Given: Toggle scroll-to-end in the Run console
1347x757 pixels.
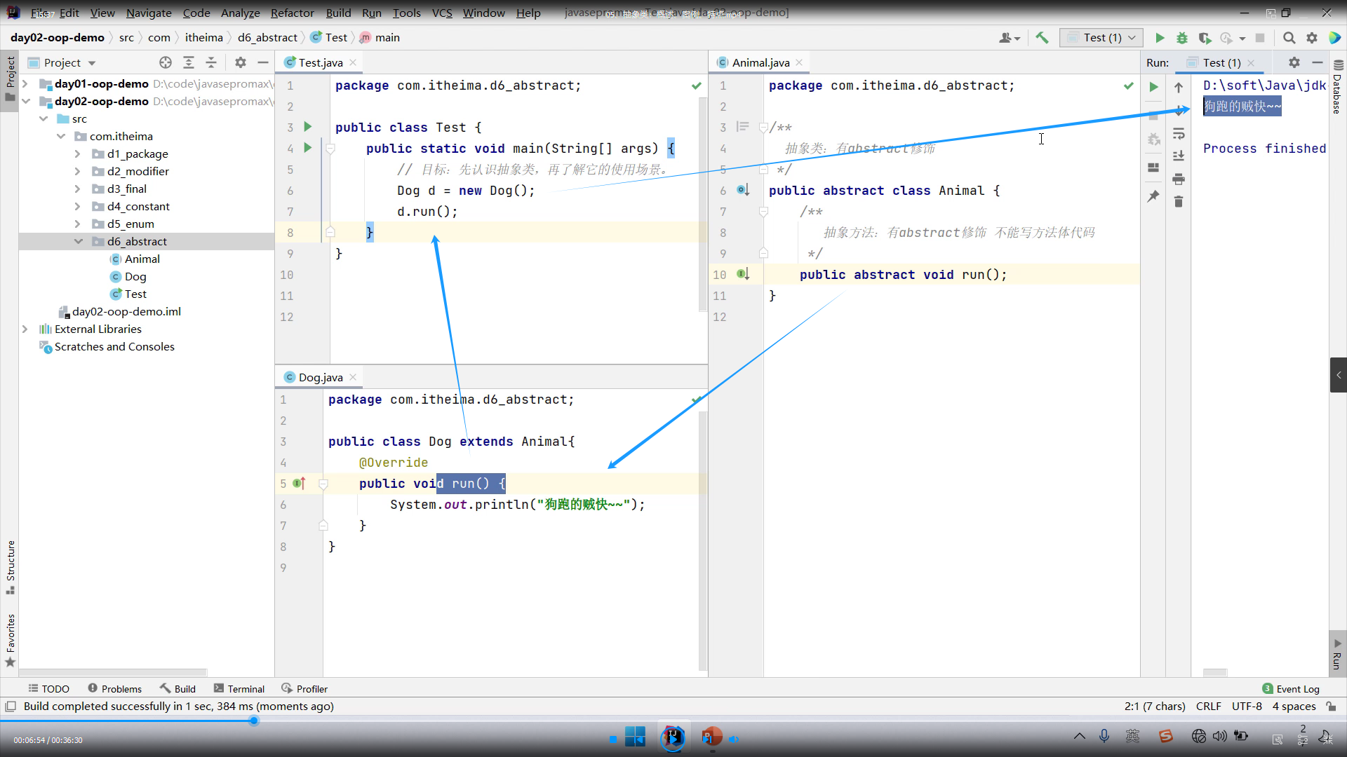Looking at the screenshot, I should [x=1179, y=156].
